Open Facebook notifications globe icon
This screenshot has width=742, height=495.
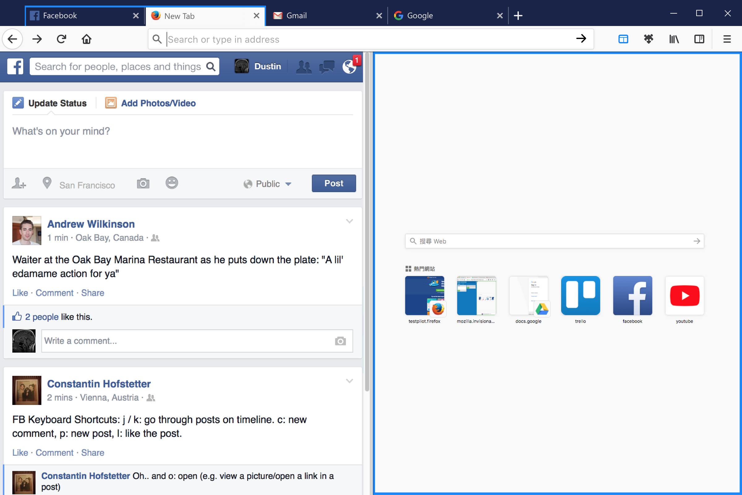[350, 67]
